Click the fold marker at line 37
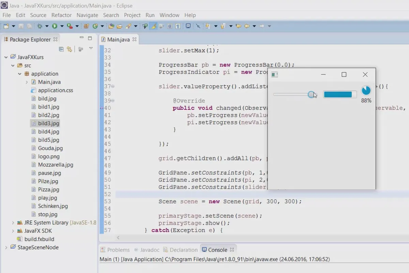 coord(113,87)
